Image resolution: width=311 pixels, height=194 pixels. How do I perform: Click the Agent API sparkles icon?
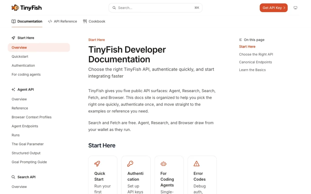13,89
